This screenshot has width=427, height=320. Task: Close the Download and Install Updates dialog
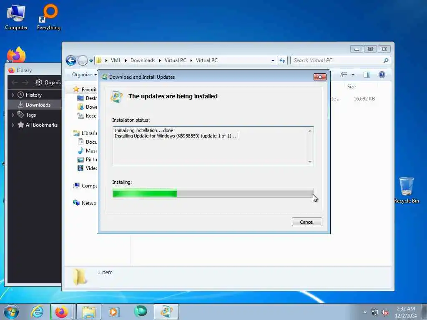(x=320, y=77)
